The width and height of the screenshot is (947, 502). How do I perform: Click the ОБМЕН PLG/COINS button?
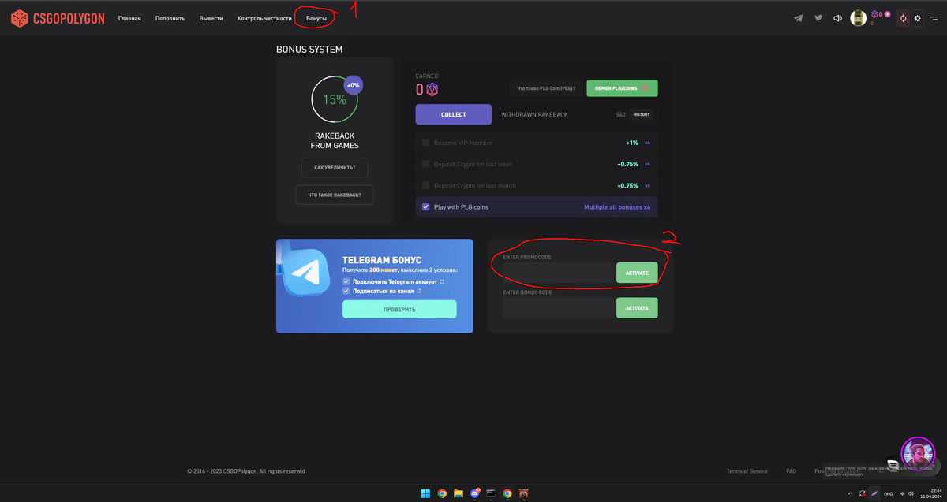622,88
